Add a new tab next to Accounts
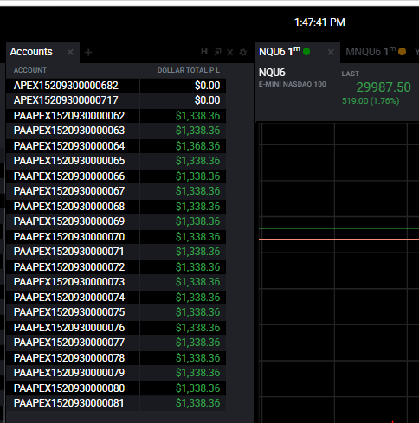The height and width of the screenshot is (423, 419). [88, 53]
